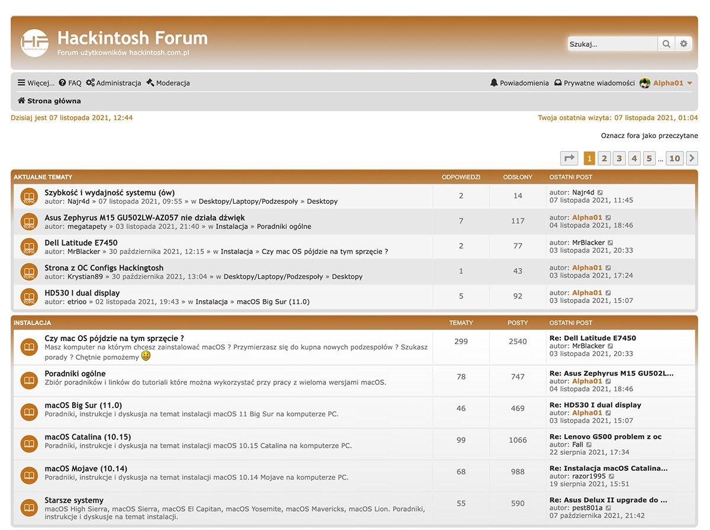Image resolution: width=710 pixels, height=530 pixels.
Task: Click topic icon for Asus Zephyrus M15
Action: coord(29,221)
